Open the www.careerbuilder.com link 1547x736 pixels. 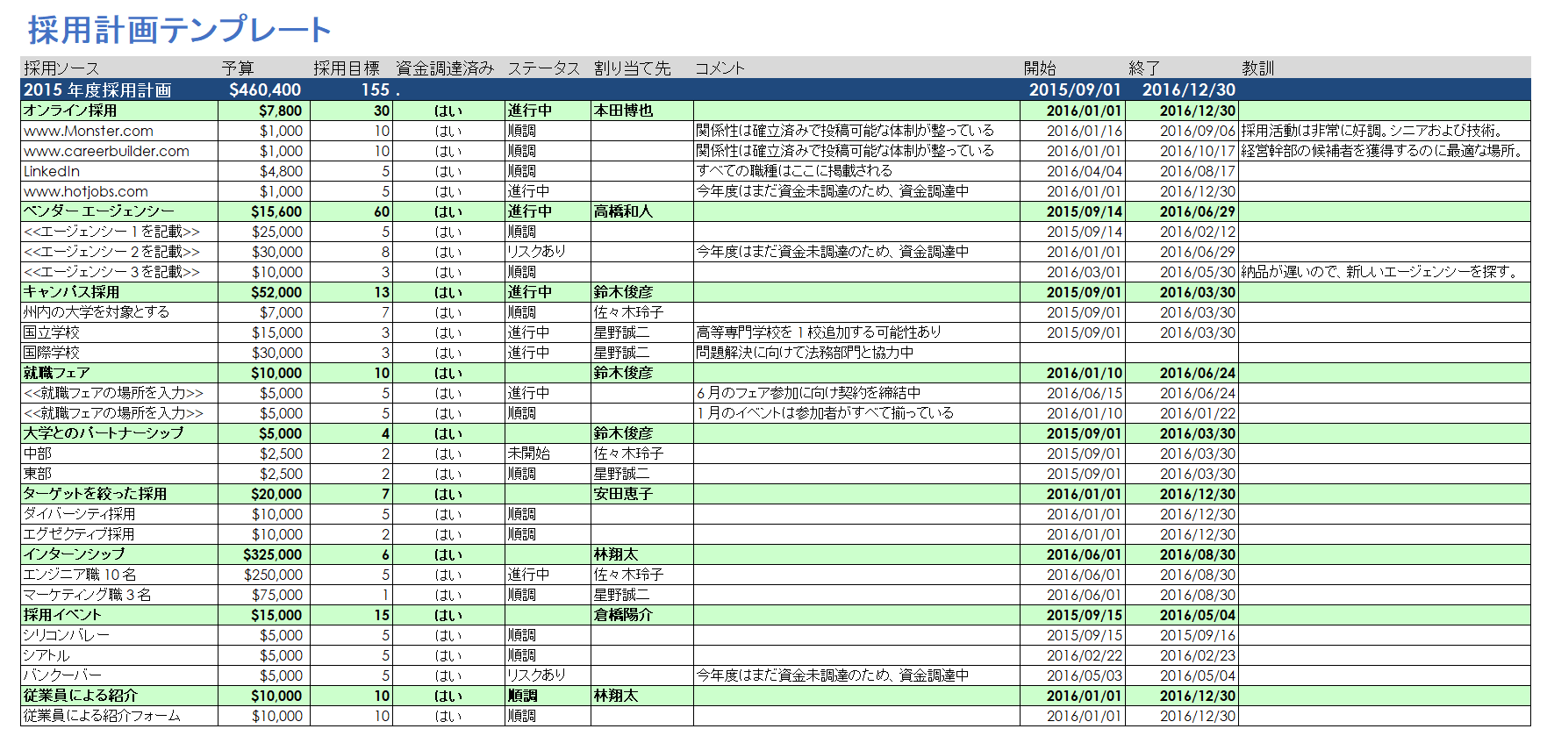coord(106,152)
